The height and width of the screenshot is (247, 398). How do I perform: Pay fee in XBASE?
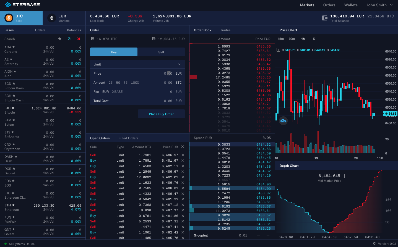coord(117,92)
